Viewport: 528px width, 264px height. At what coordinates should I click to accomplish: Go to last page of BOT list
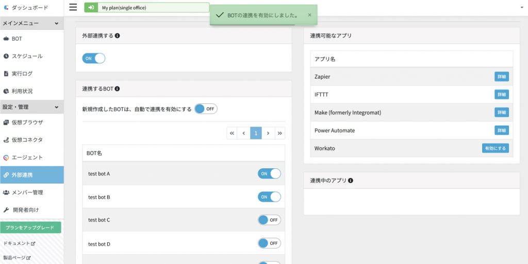279,133
